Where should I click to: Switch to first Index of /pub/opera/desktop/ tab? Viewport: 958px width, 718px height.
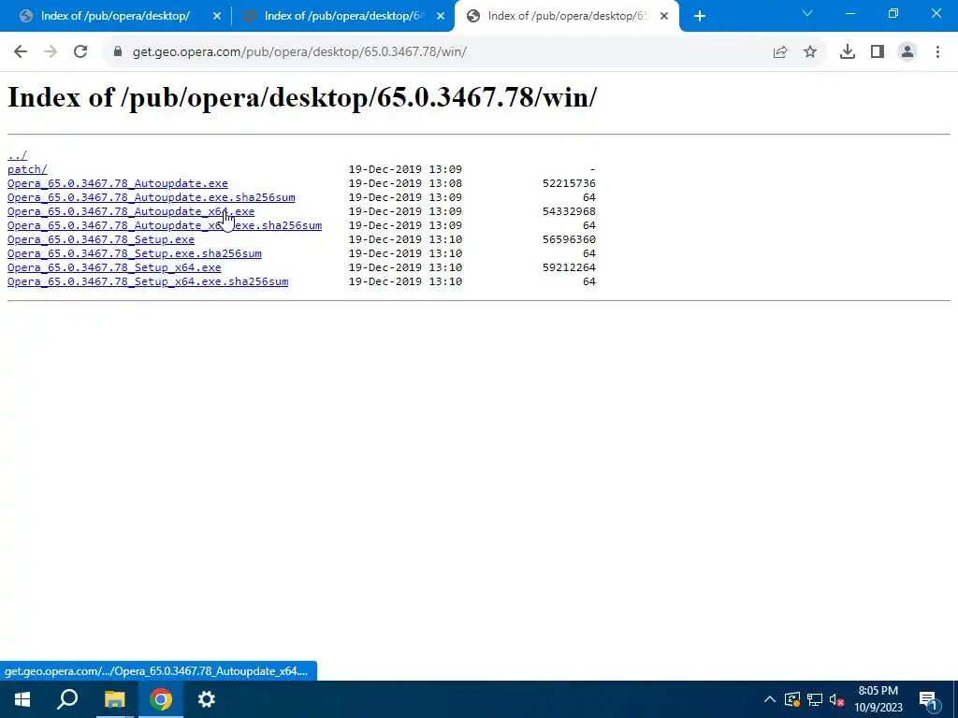click(115, 17)
